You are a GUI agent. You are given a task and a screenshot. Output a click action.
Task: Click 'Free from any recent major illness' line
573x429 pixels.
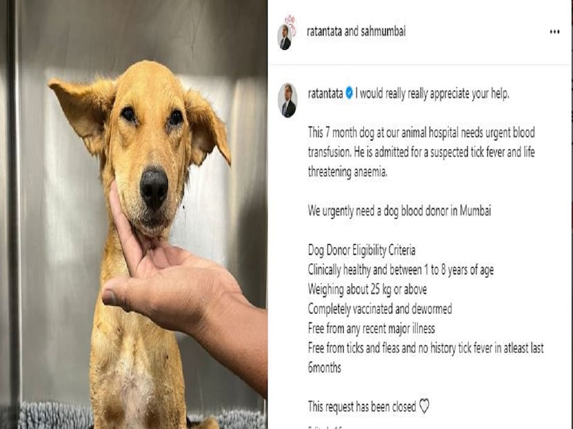tap(371, 328)
